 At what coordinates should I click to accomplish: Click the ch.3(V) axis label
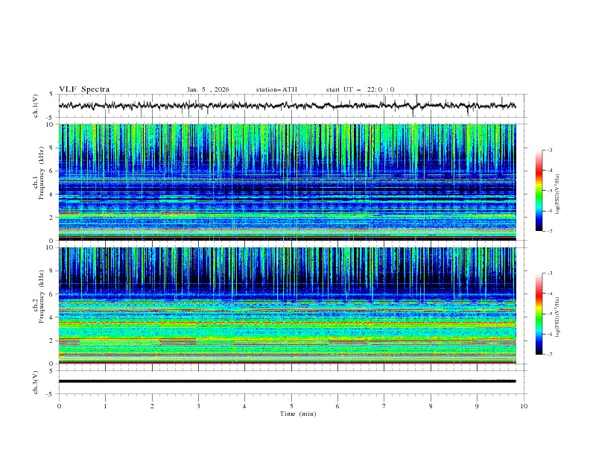coord(36,381)
